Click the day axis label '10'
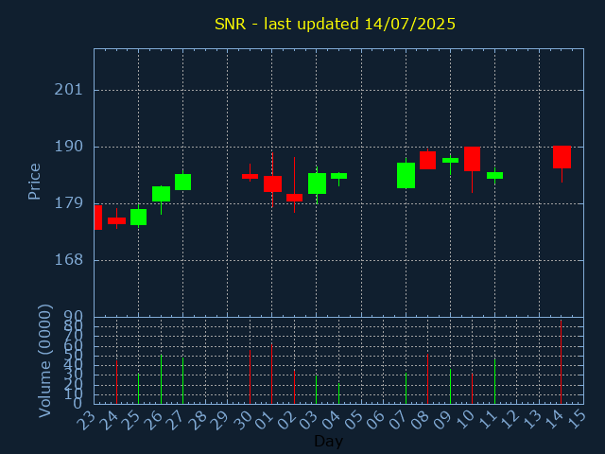The width and height of the screenshot is (605, 454). [464, 420]
